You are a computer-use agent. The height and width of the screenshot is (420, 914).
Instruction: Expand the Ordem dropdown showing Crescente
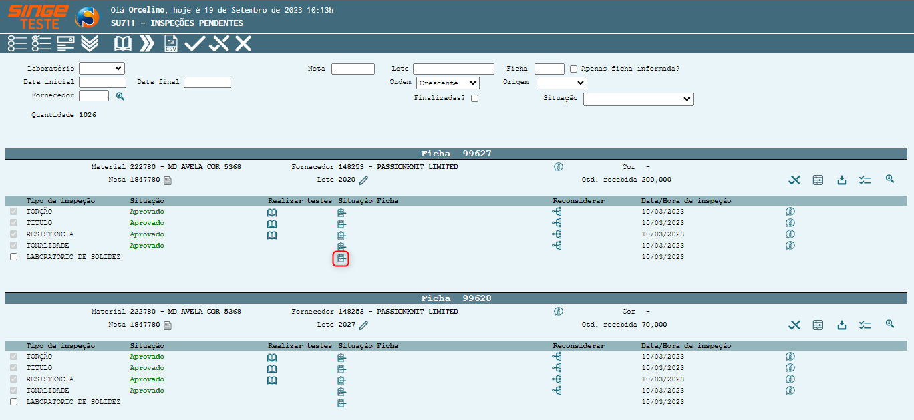tap(448, 83)
